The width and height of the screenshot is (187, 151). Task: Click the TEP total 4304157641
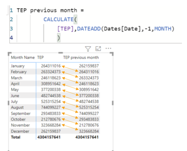pos(49,137)
